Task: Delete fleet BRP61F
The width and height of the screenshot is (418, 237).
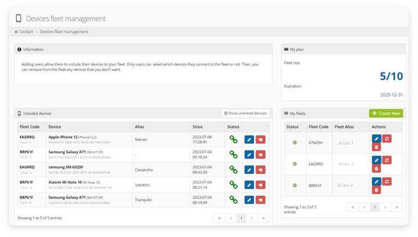Action: (x=377, y=190)
